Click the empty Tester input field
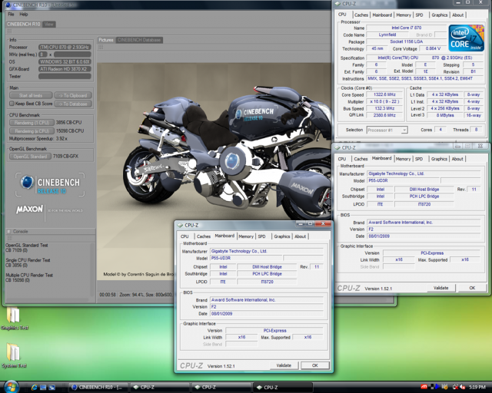 point(65,76)
